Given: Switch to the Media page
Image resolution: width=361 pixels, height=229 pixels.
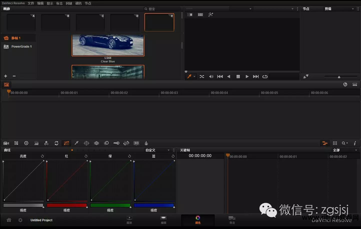Looking at the screenshot, I should (x=129, y=220).
